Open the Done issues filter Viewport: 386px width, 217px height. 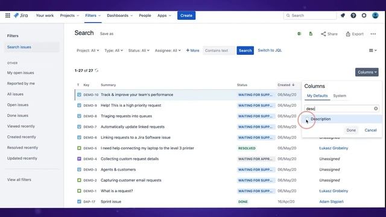[17, 116]
